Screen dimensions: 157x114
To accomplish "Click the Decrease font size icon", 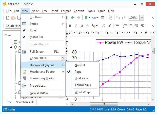I will pos(110,26).
